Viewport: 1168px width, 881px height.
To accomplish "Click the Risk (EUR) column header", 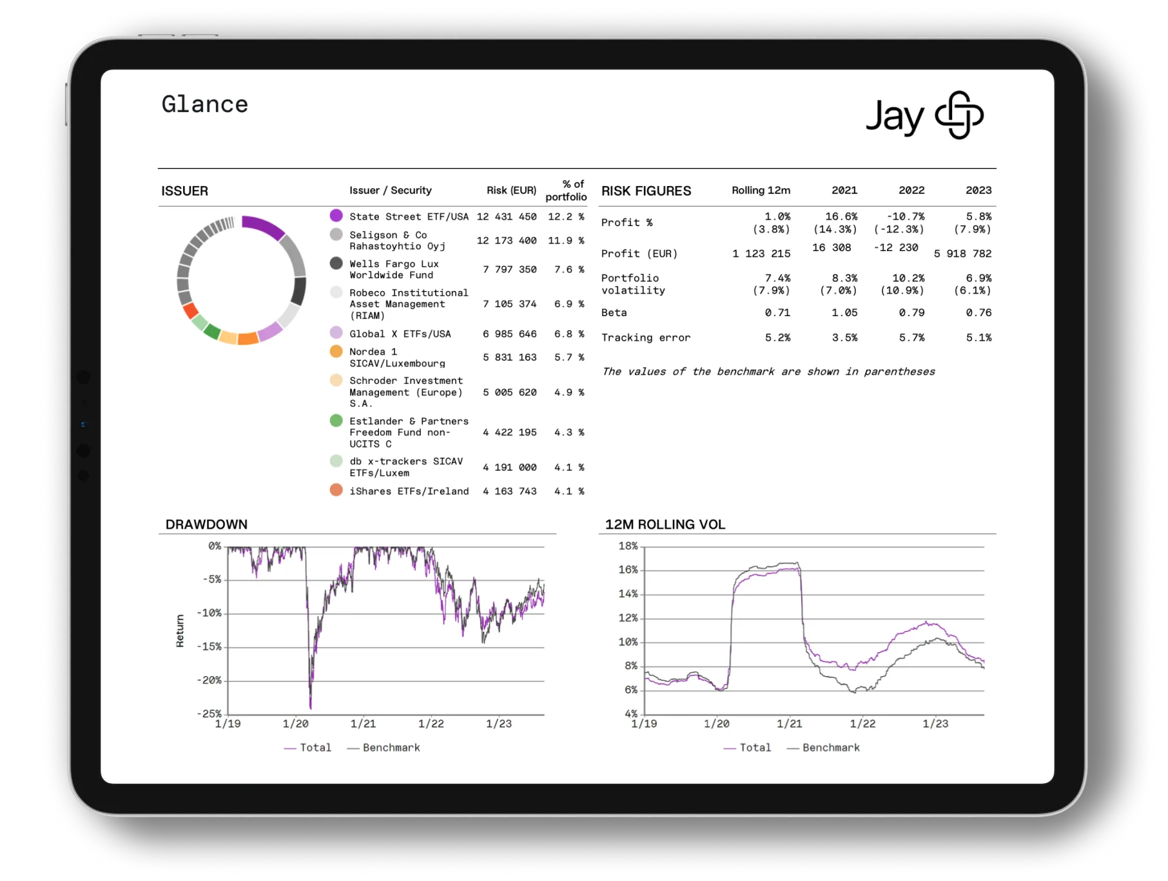I will pyautogui.click(x=511, y=190).
